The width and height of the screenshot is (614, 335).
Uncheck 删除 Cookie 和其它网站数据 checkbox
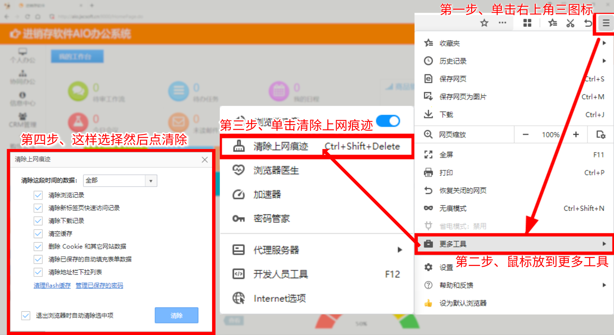(x=38, y=246)
